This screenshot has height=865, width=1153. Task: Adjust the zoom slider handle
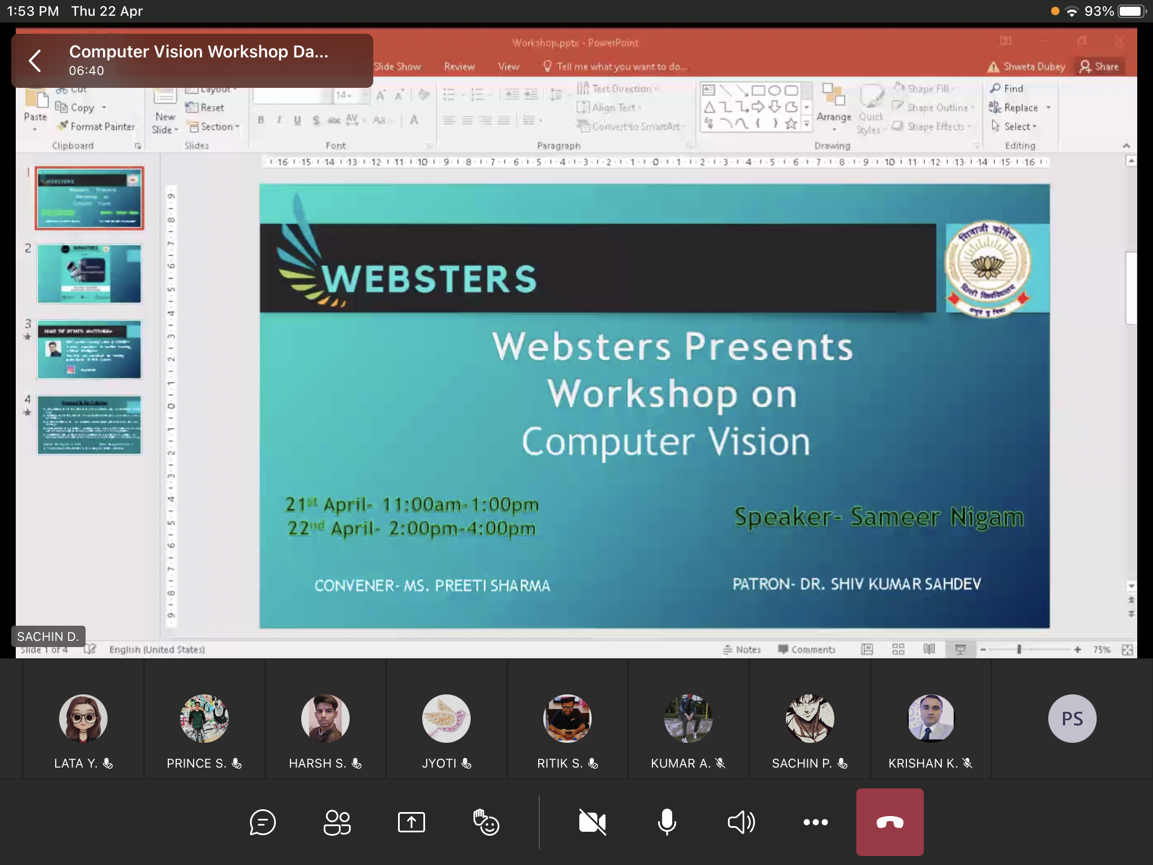coord(1019,649)
